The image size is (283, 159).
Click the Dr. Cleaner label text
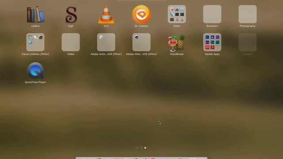coord(141,26)
